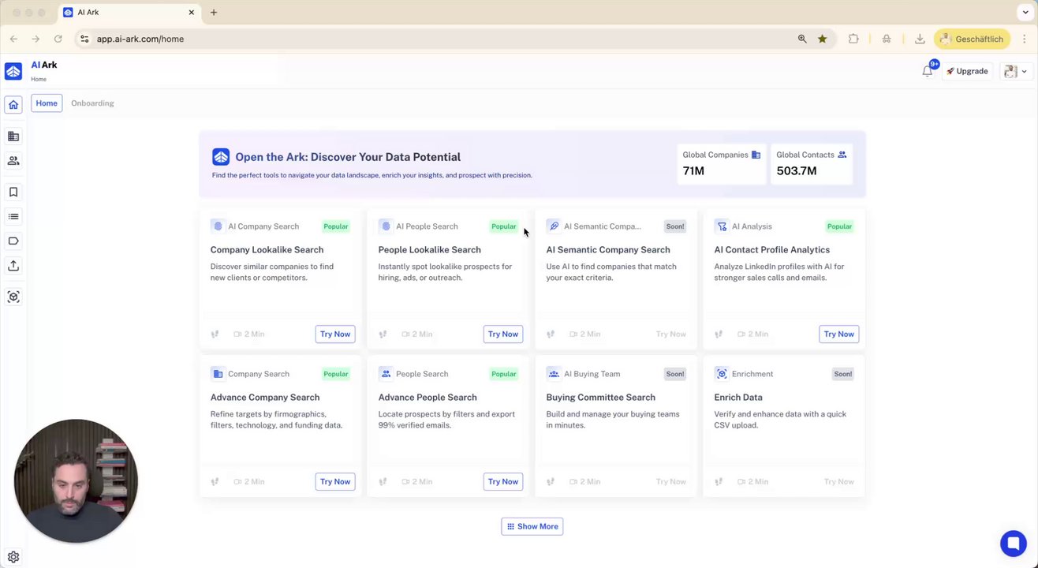Switch to the Onboarding tab
This screenshot has height=568, width=1038.
[92, 103]
